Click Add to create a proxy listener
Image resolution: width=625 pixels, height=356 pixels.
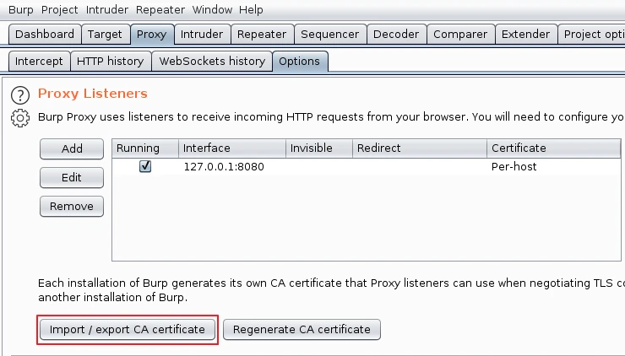72,149
